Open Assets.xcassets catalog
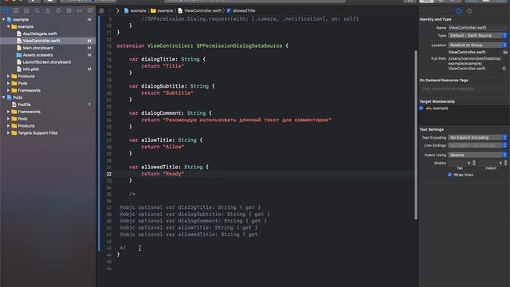The image size is (510, 287). tap(37, 55)
